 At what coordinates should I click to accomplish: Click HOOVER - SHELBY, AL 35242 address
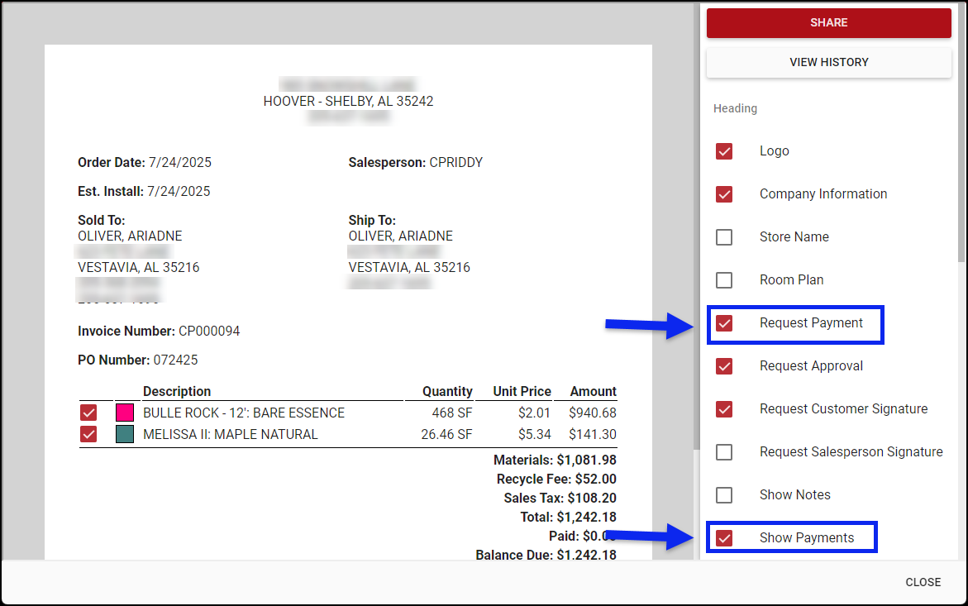point(348,101)
